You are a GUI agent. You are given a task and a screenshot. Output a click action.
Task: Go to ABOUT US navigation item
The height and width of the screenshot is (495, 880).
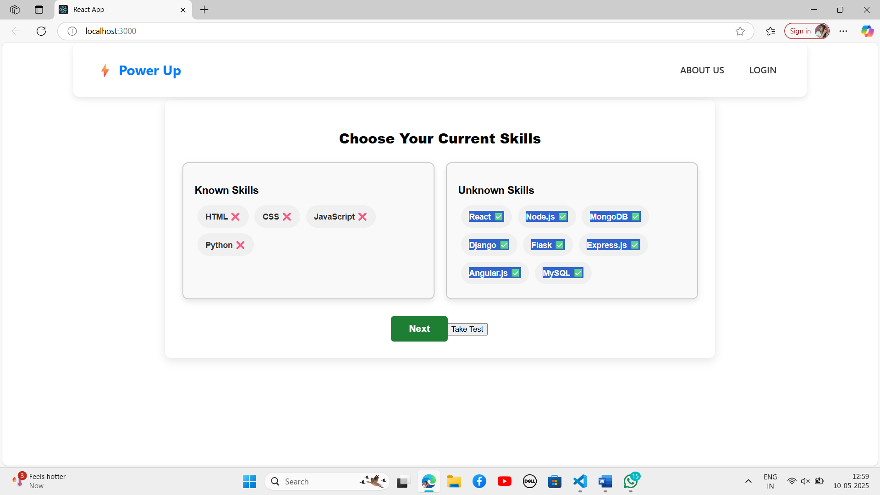pyautogui.click(x=702, y=70)
